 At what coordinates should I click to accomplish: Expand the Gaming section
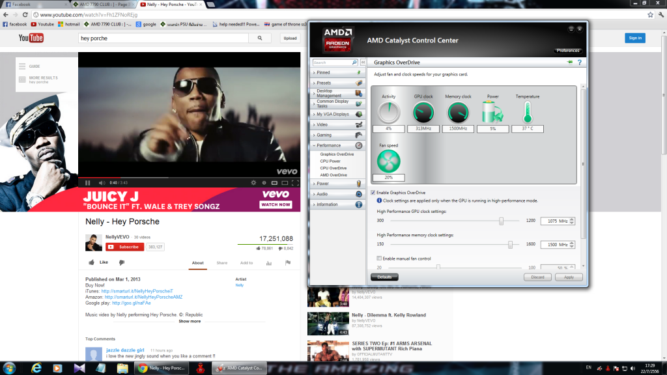pyautogui.click(x=338, y=135)
